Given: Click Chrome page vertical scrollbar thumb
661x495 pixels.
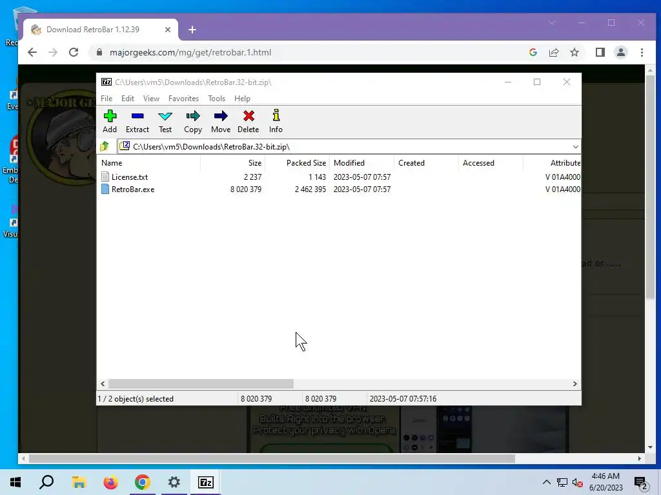Looking at the screenshot, I should coord(650,188).
